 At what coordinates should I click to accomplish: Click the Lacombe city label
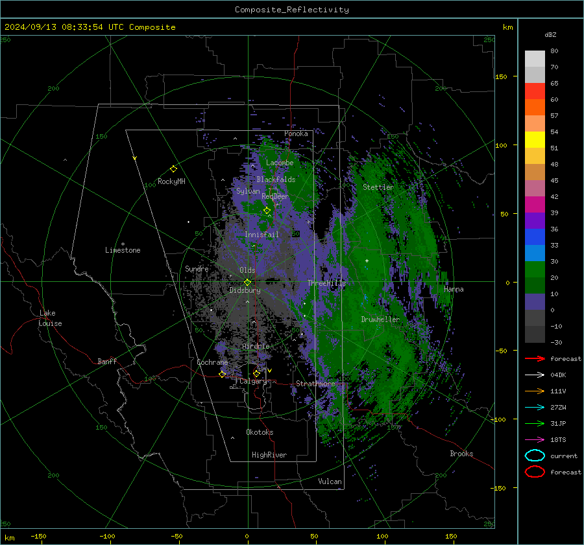pyautogui.click(x=280, y=163)
